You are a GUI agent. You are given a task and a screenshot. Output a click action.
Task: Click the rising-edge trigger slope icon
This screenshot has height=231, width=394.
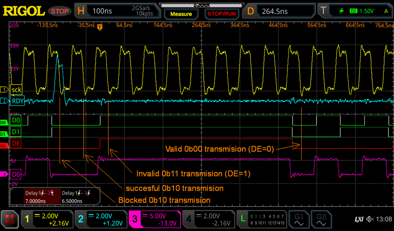click(341, 11)
